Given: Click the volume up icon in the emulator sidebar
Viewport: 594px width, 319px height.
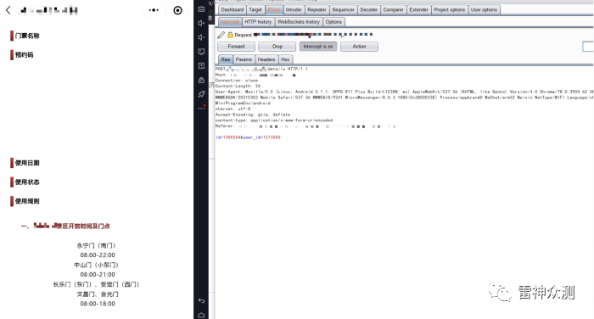Looking at the screenshot, I should coord(201,23).
